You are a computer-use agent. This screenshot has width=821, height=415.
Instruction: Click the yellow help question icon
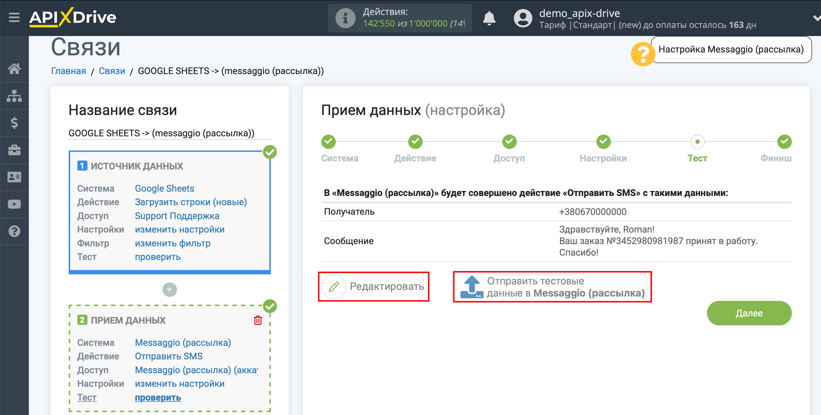point(643,54)
